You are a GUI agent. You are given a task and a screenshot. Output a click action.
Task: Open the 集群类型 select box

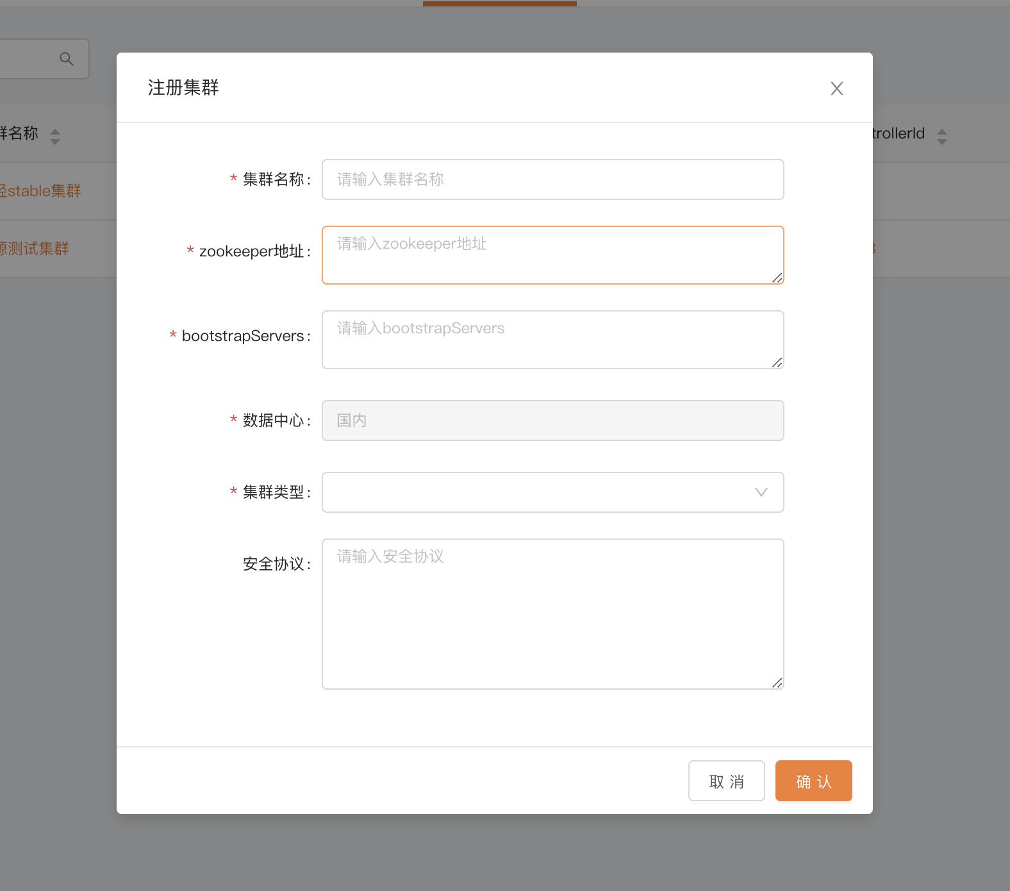point(538,492)
